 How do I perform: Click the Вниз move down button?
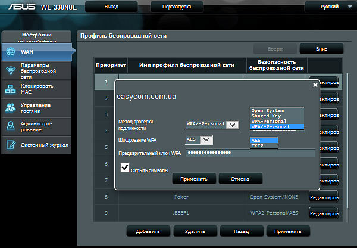pyautogui.click(x=321, y=49)
